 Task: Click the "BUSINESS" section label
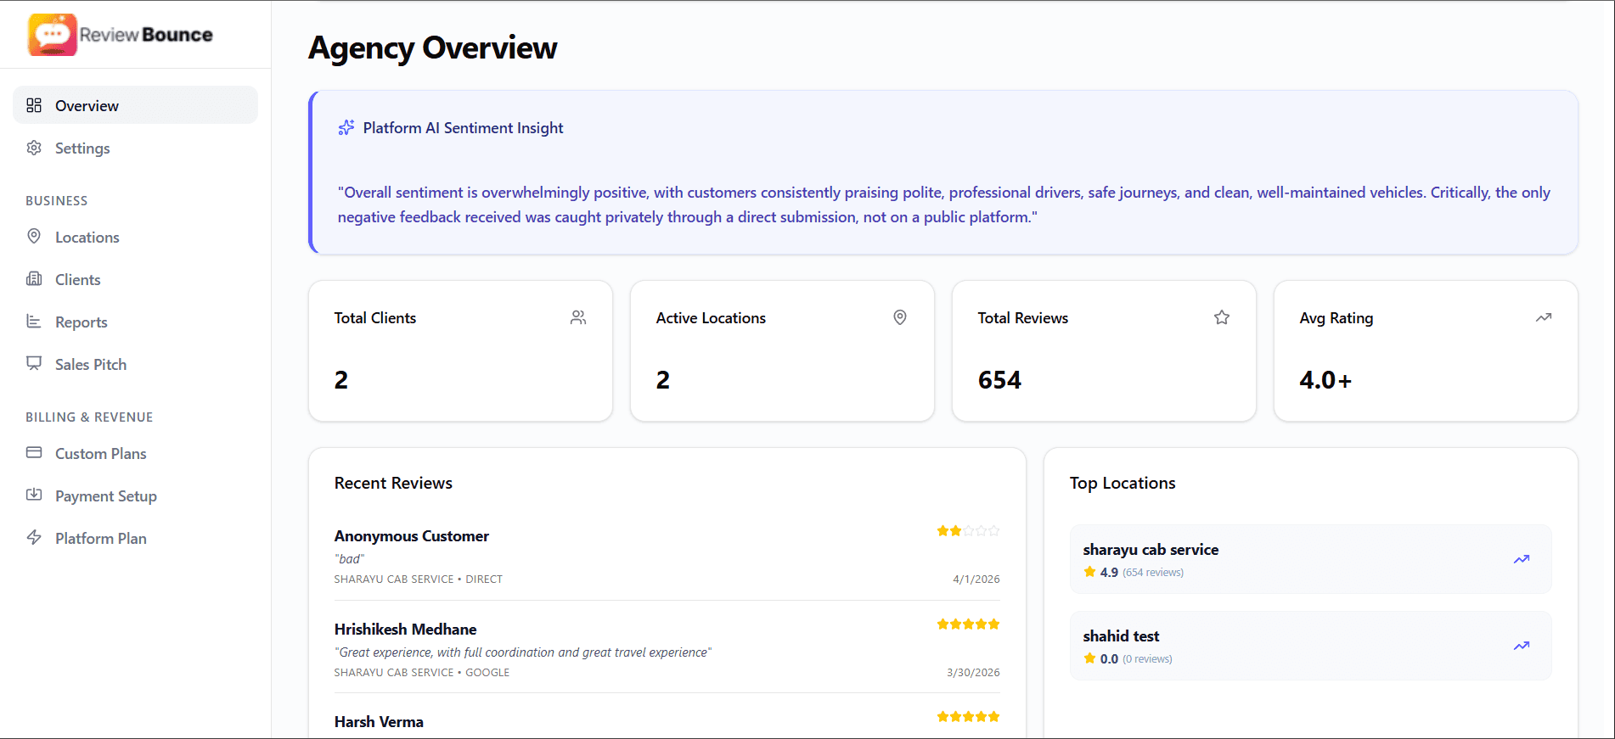pyautogui.click(x=57, y=200)
